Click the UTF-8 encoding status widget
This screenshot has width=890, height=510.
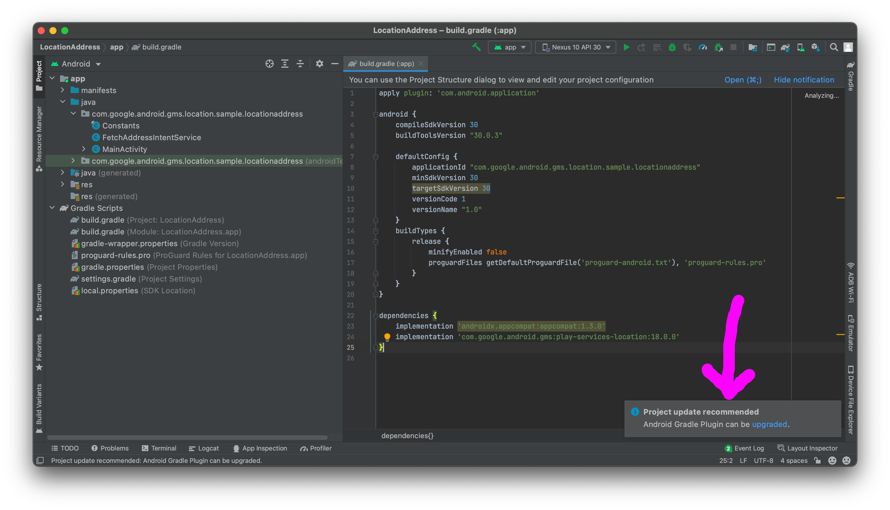click(x=763, y=461)
